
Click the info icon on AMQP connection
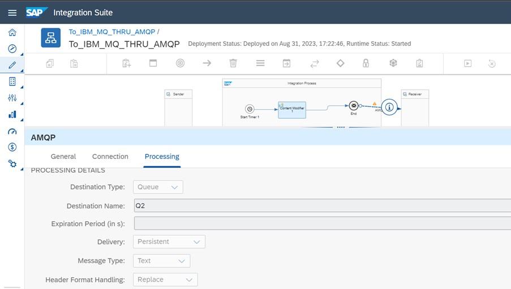tap(389, 107)
